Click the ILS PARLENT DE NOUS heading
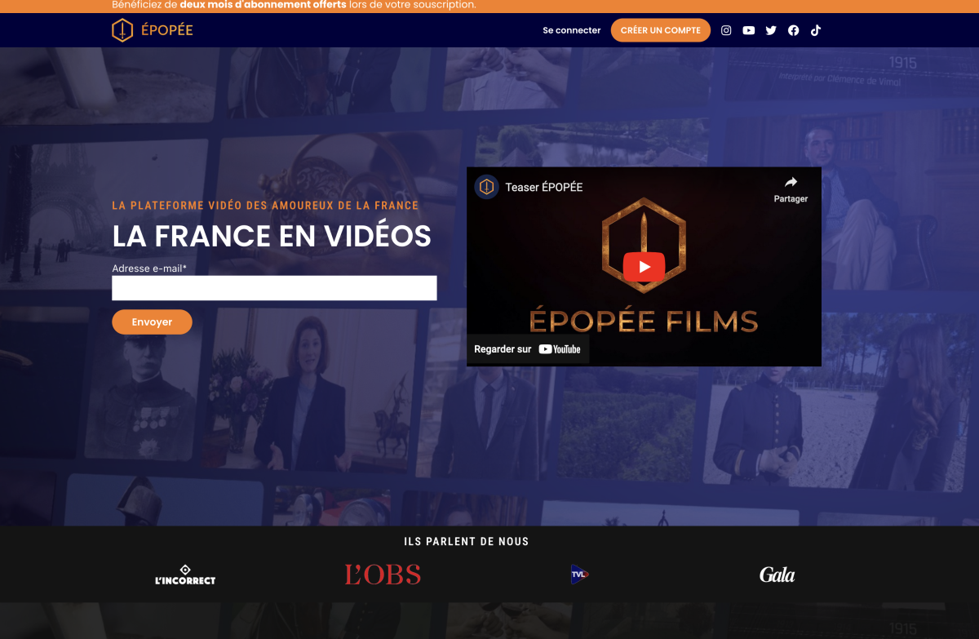 click(467, 541)
